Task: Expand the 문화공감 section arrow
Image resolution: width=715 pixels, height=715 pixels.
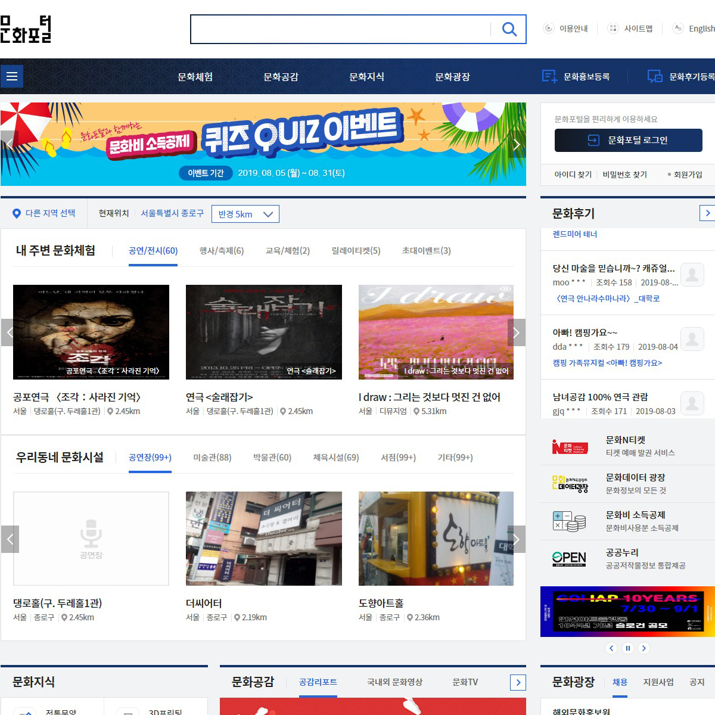Action: 518,682
